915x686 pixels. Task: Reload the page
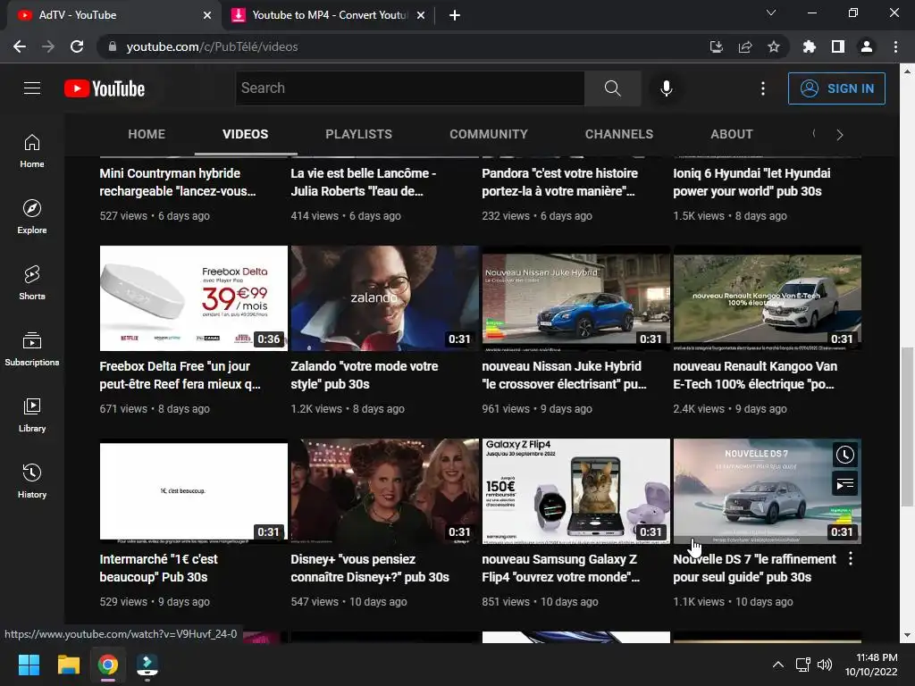[x=77, y=46]
